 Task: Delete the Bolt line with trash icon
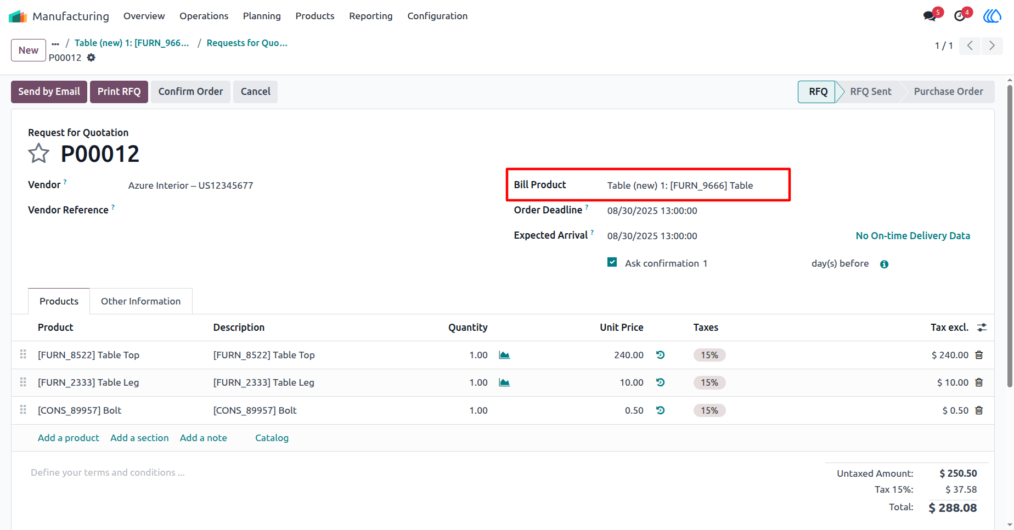coord(979,410)
